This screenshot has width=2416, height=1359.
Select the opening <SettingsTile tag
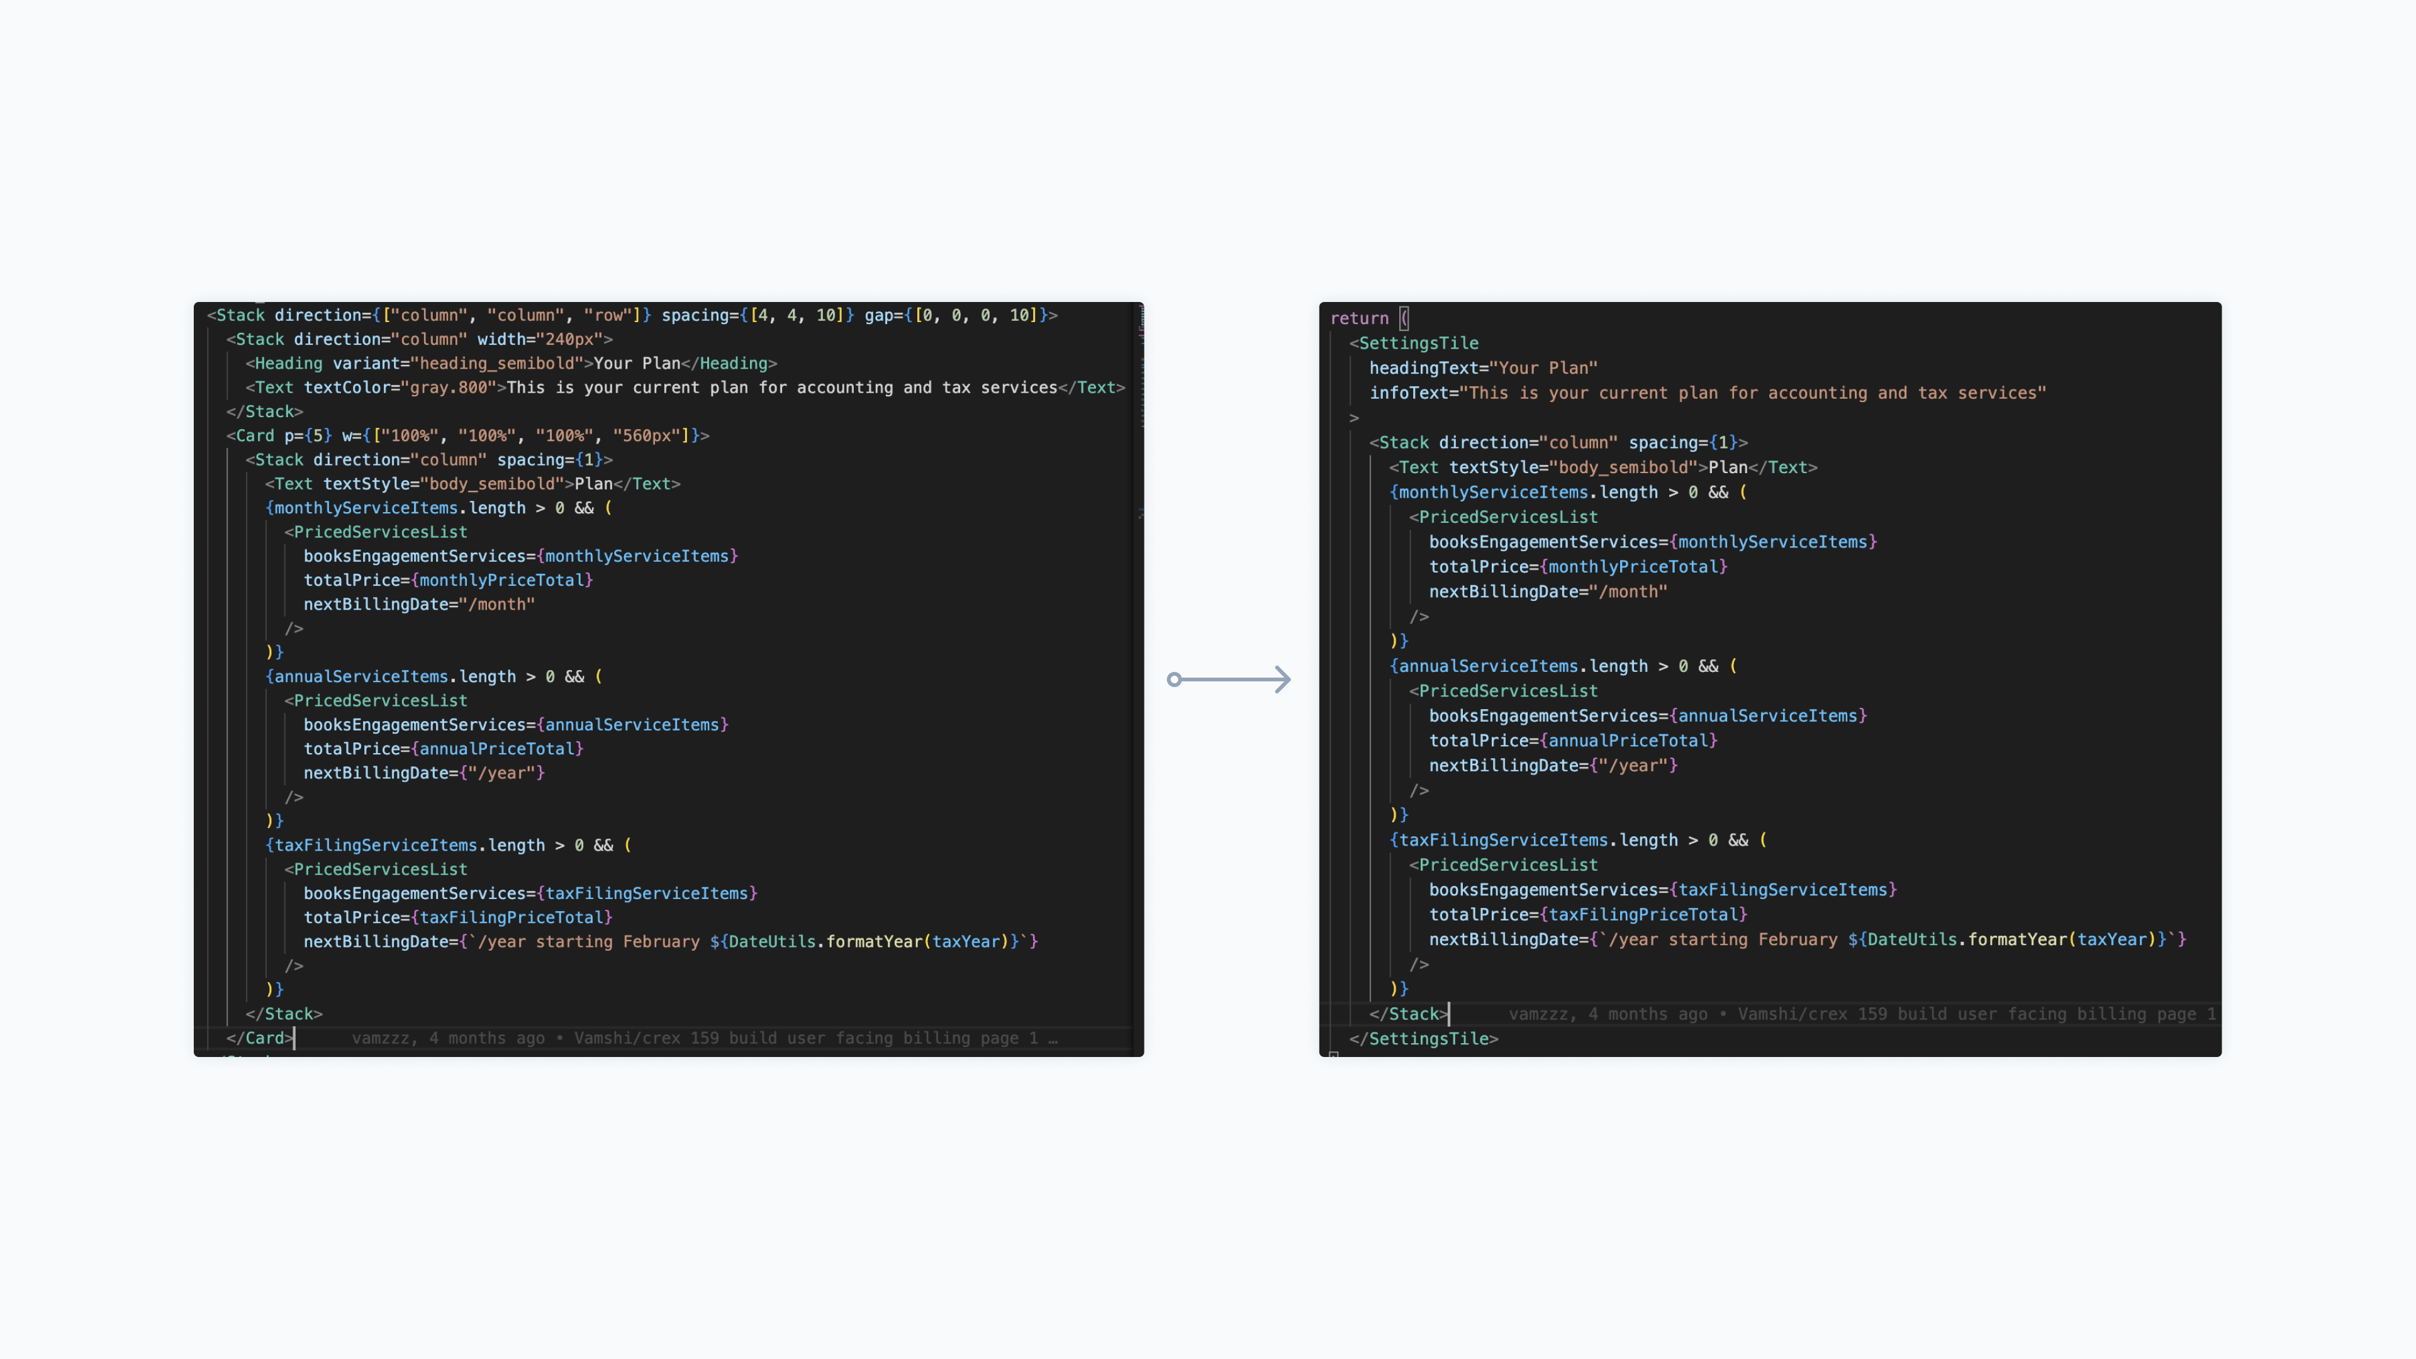(1414, 344)
